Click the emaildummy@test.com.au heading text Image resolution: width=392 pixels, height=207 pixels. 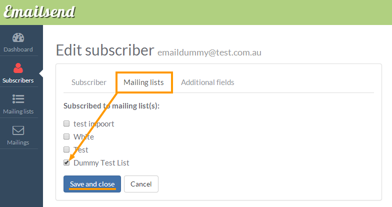point(209,52)
